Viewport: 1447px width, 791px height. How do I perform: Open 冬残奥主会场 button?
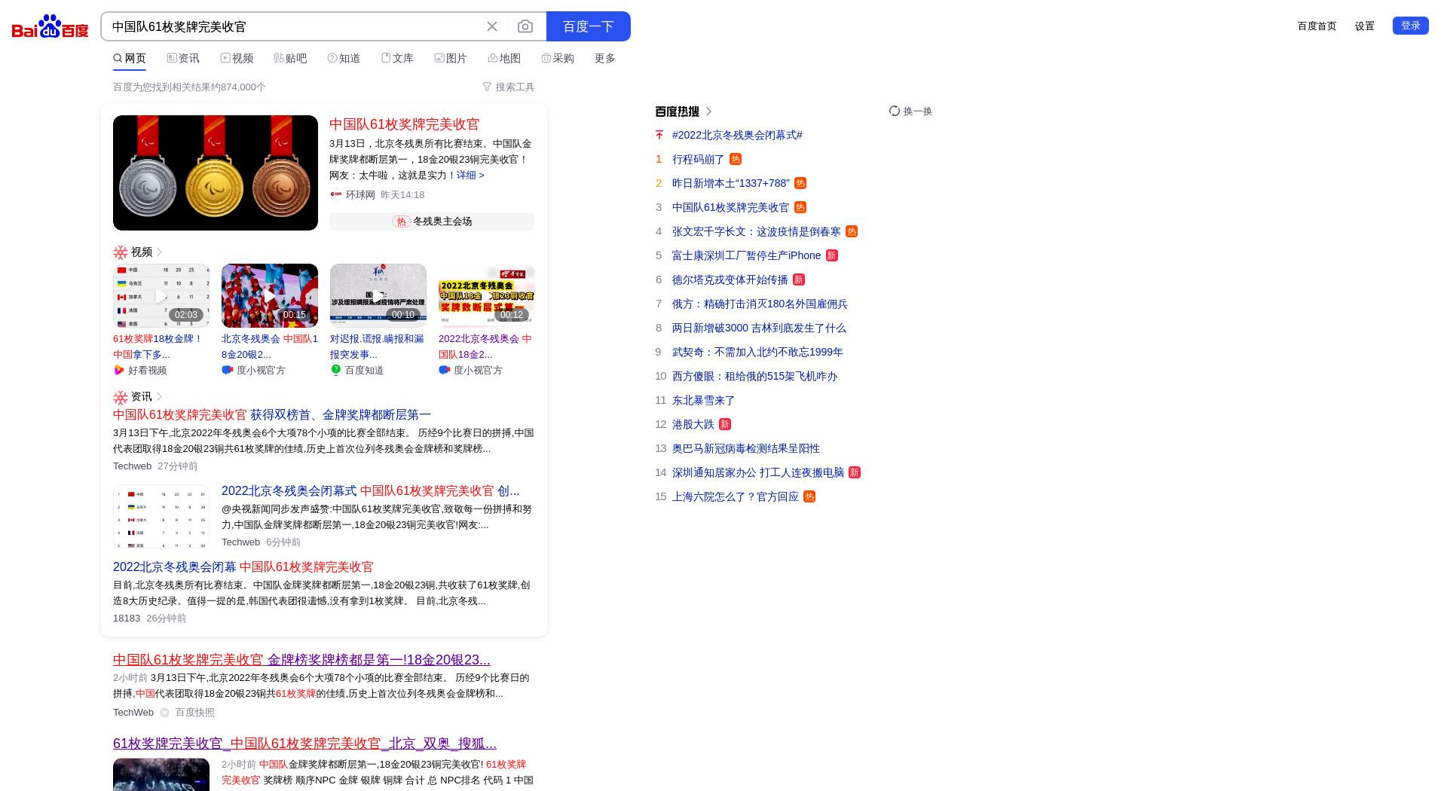(x=432, y=221)
